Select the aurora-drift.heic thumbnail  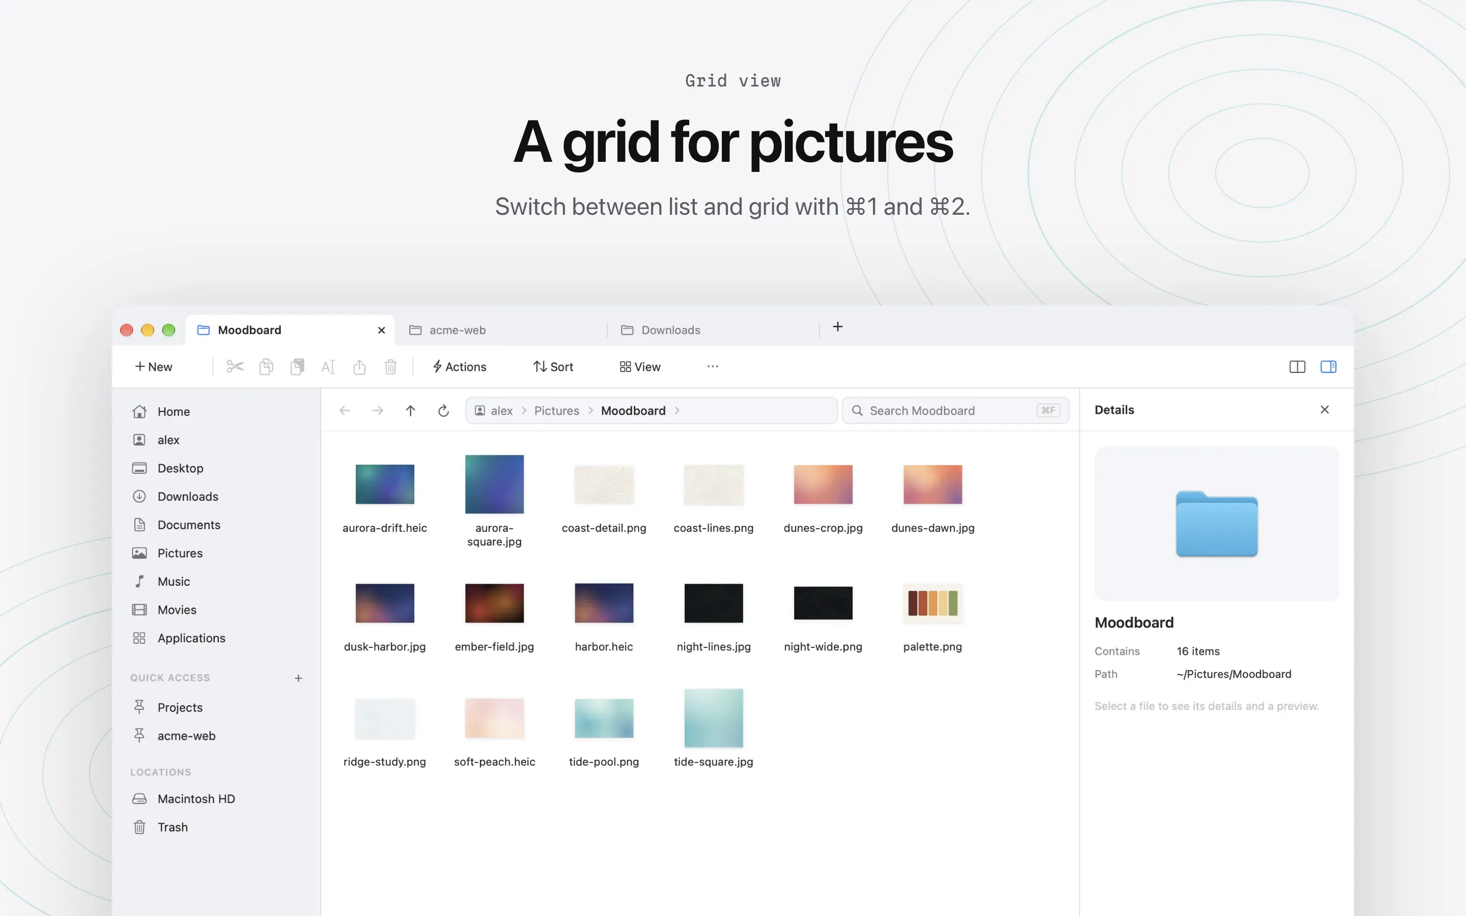[385, 484]
